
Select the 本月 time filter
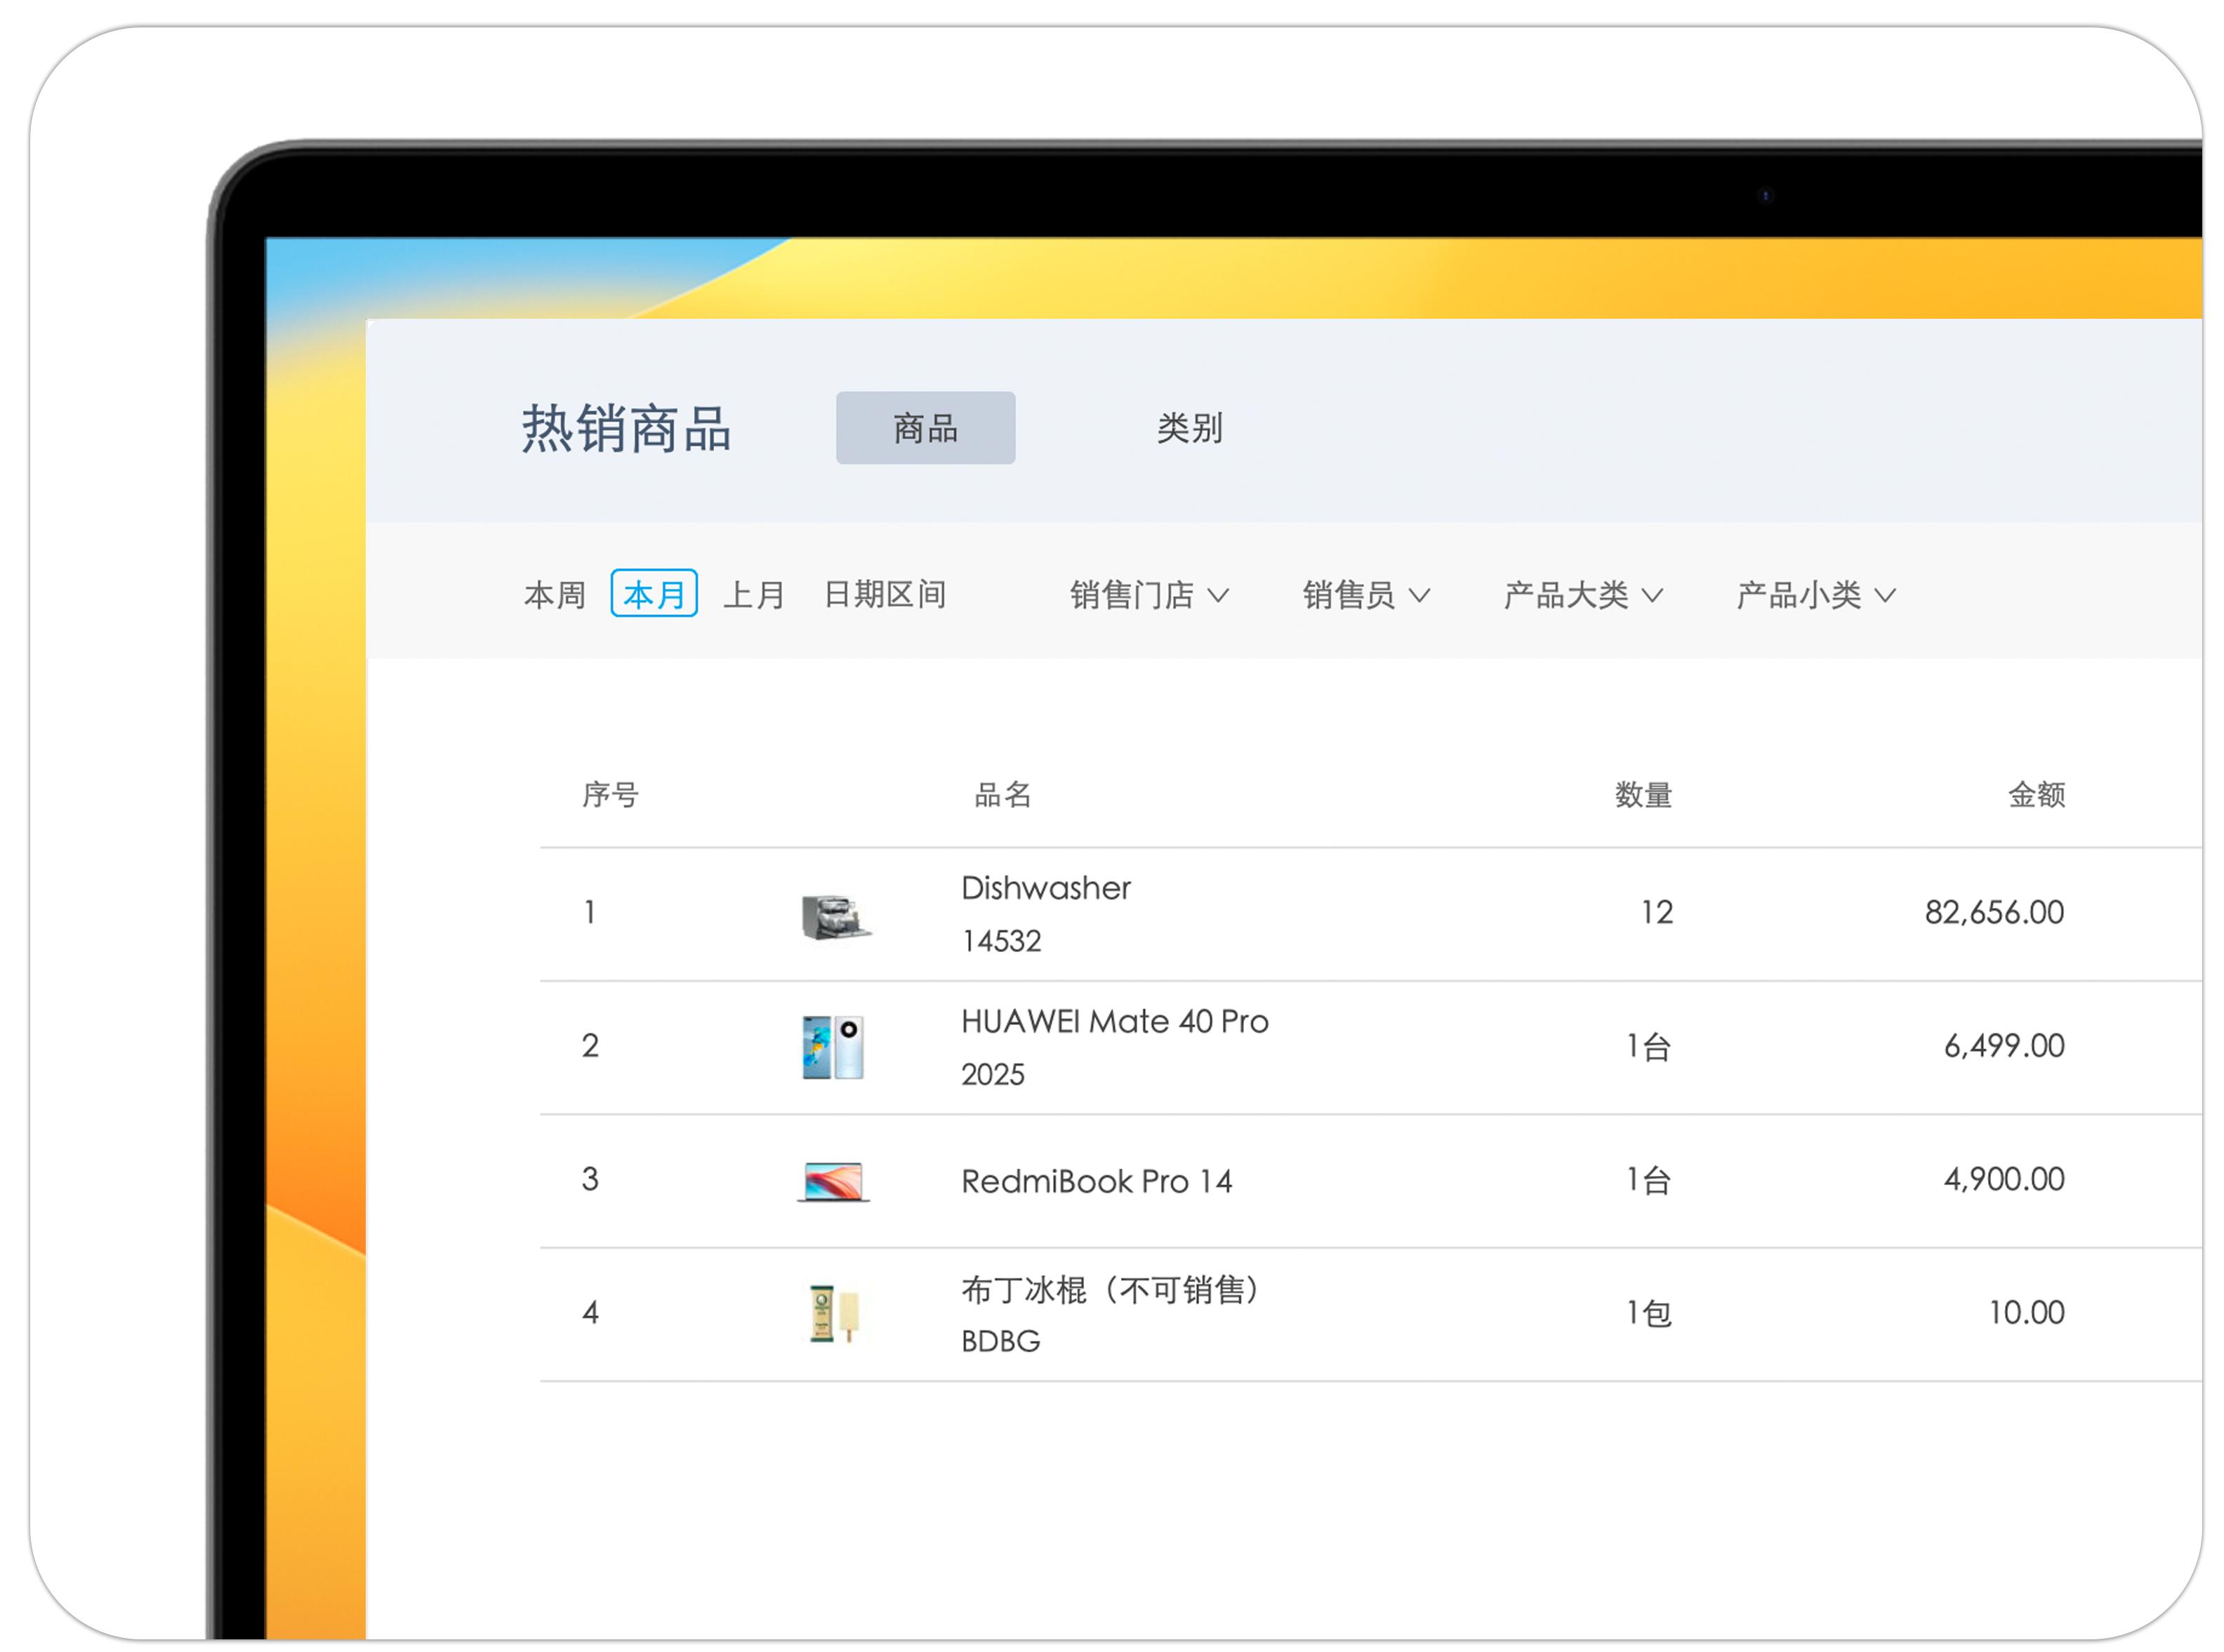tap(653, 594)
